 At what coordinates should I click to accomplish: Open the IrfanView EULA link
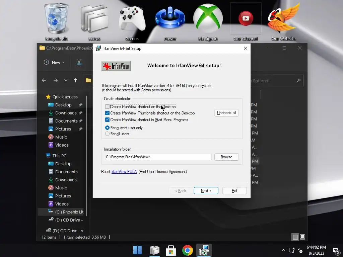124,172
